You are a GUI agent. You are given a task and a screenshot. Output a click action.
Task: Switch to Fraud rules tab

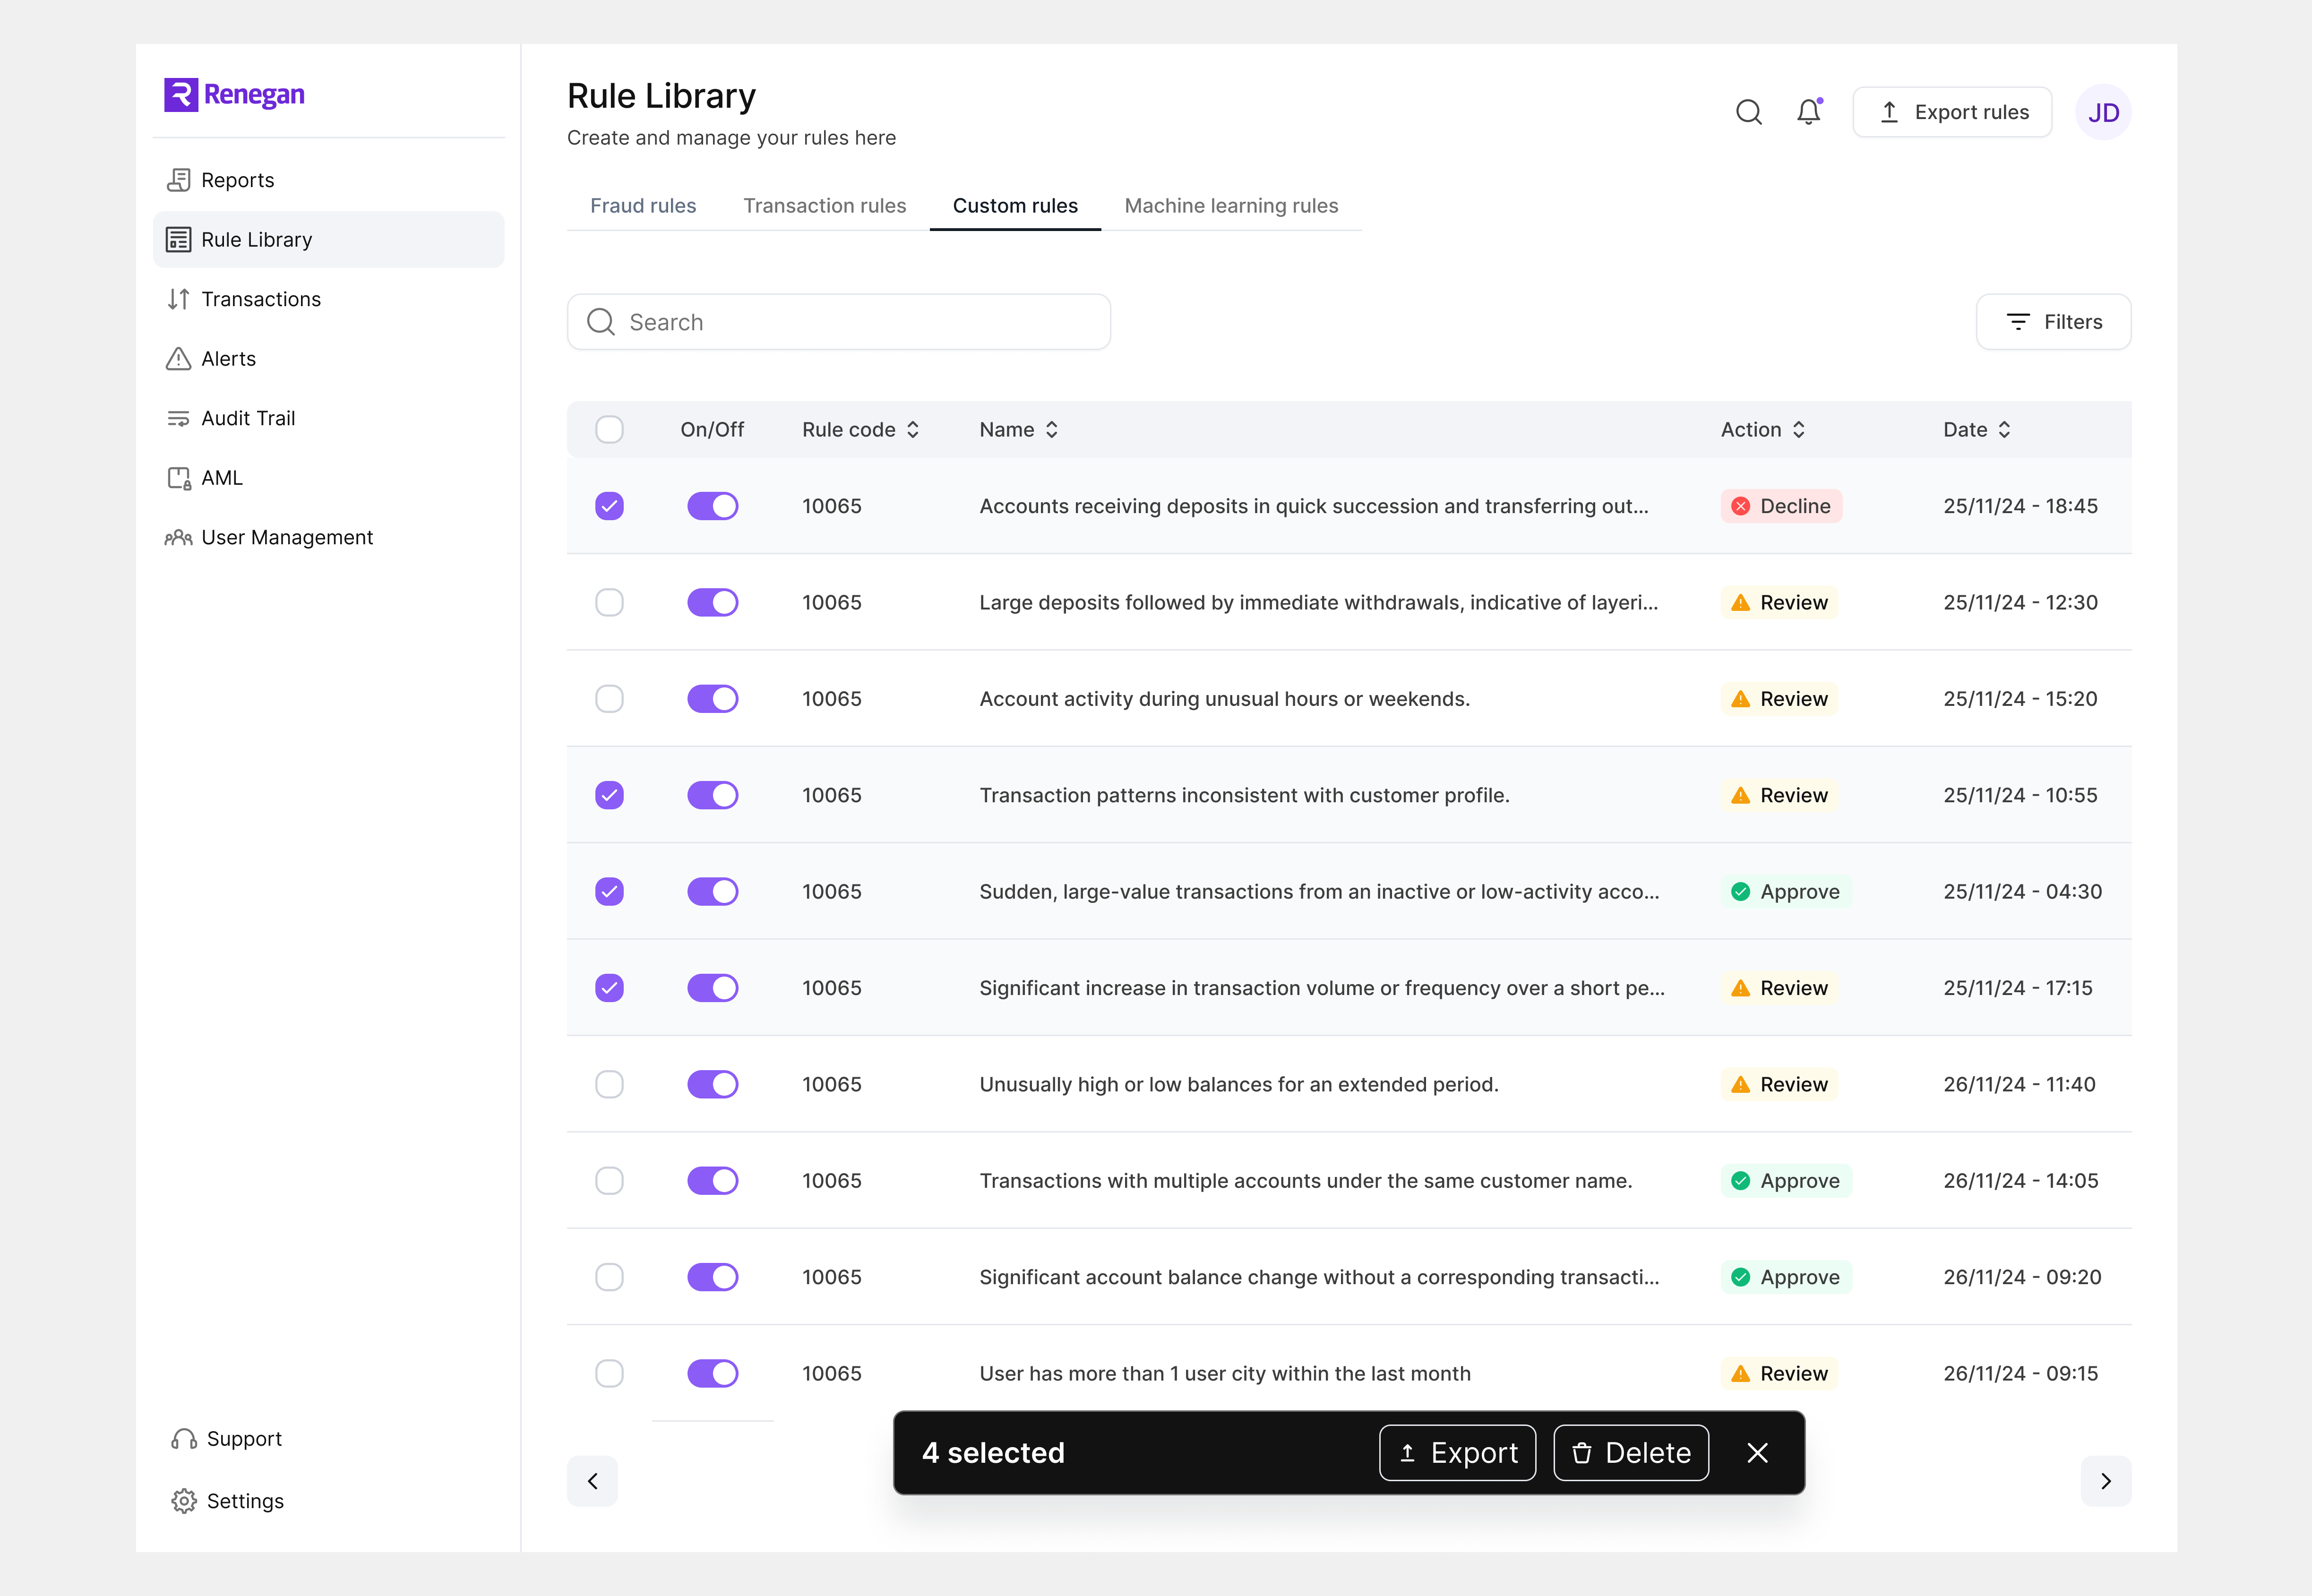[643, 206]
